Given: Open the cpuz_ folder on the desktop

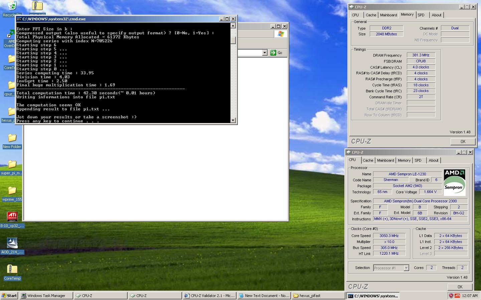Looking at the screenshot, I should (x=11, y=85).
